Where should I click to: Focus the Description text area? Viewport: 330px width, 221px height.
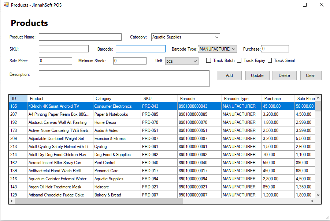(x=124, y=78)
